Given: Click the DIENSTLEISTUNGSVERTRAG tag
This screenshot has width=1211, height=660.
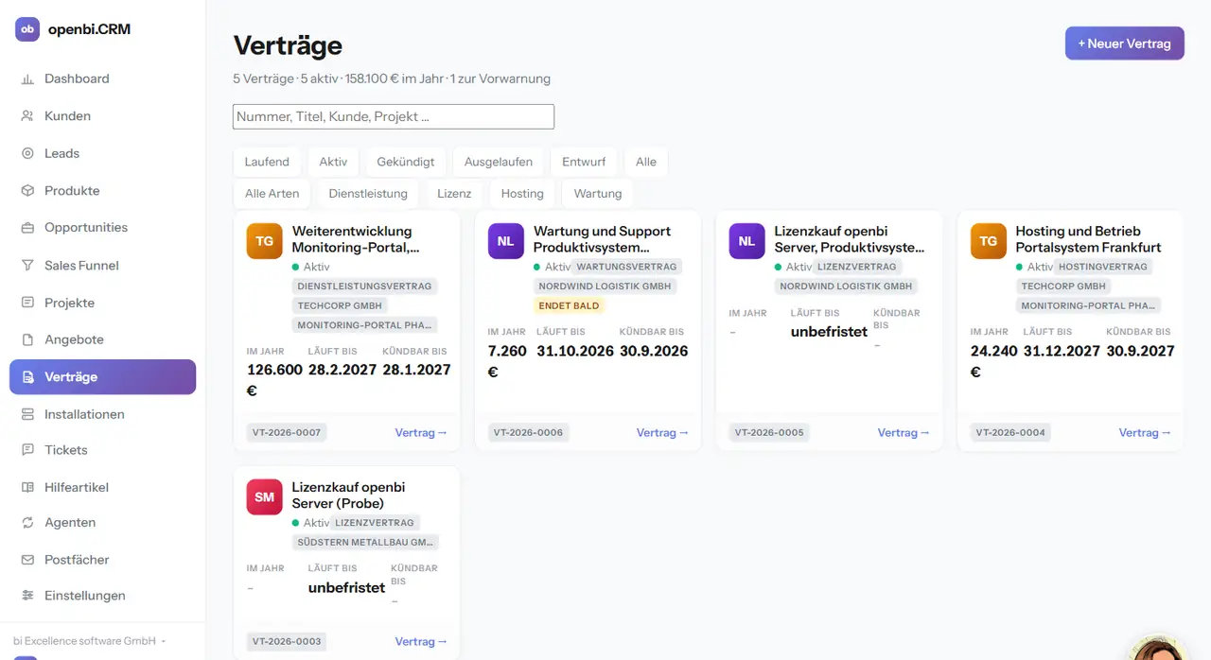Looking at the screenshot, I should (x=365, y=287).
